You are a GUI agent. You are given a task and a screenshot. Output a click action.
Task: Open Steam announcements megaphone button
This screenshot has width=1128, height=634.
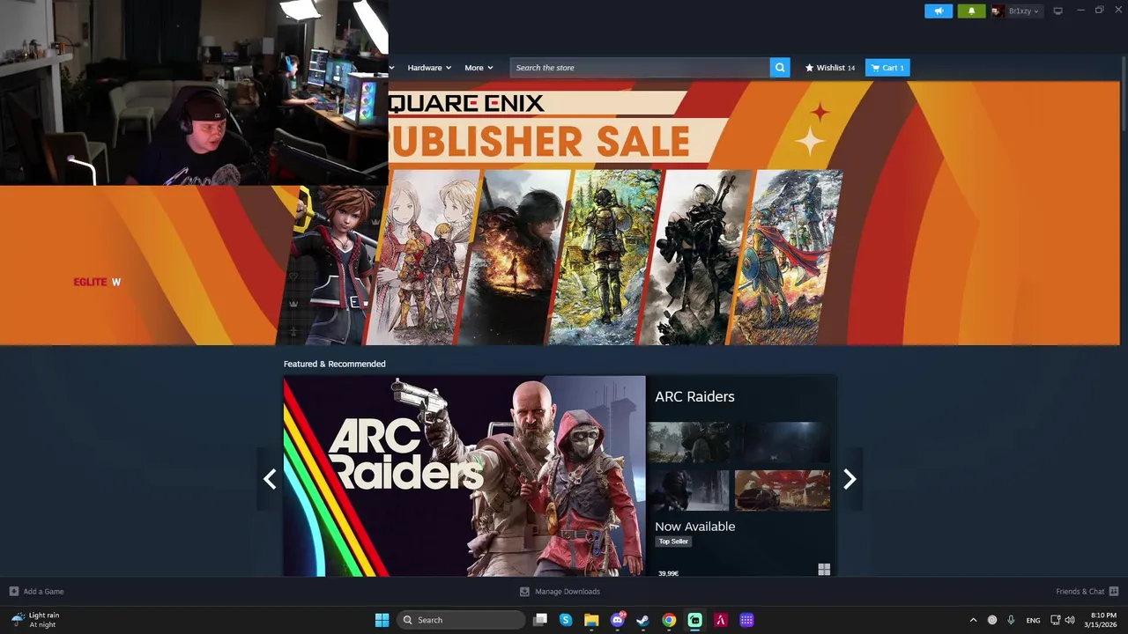click(939, 11)
